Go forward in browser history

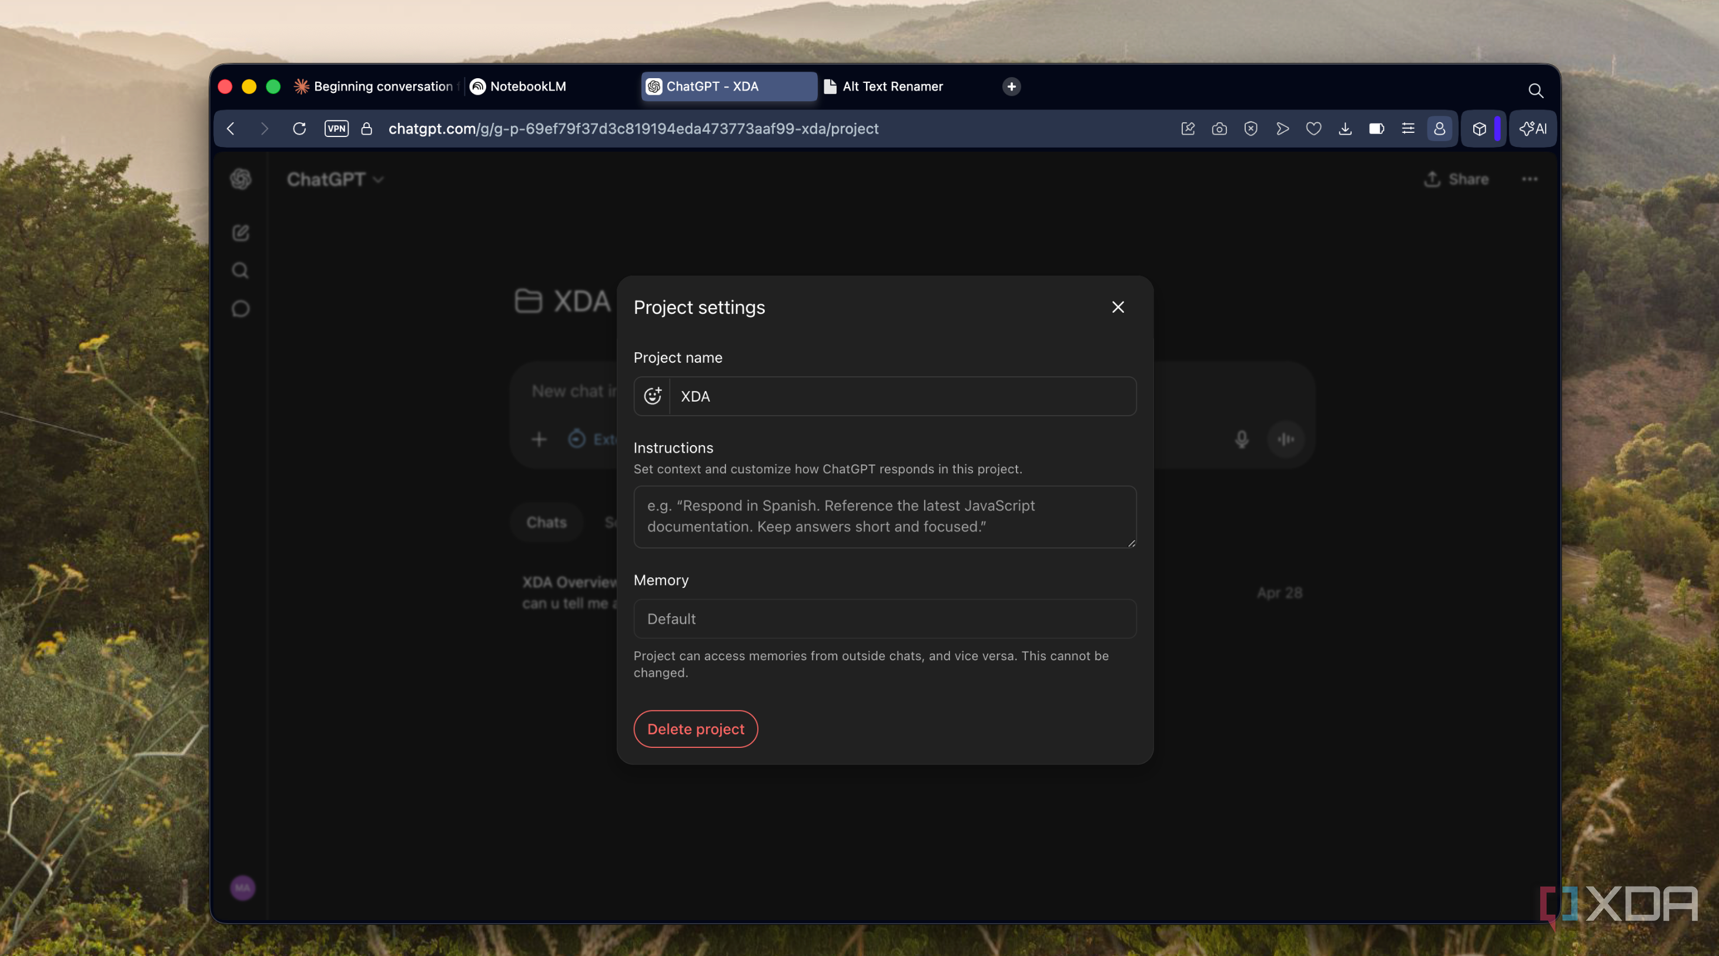tap(264, 128)
